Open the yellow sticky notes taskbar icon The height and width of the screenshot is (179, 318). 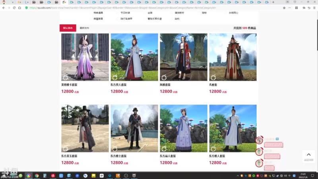point(93,175)
